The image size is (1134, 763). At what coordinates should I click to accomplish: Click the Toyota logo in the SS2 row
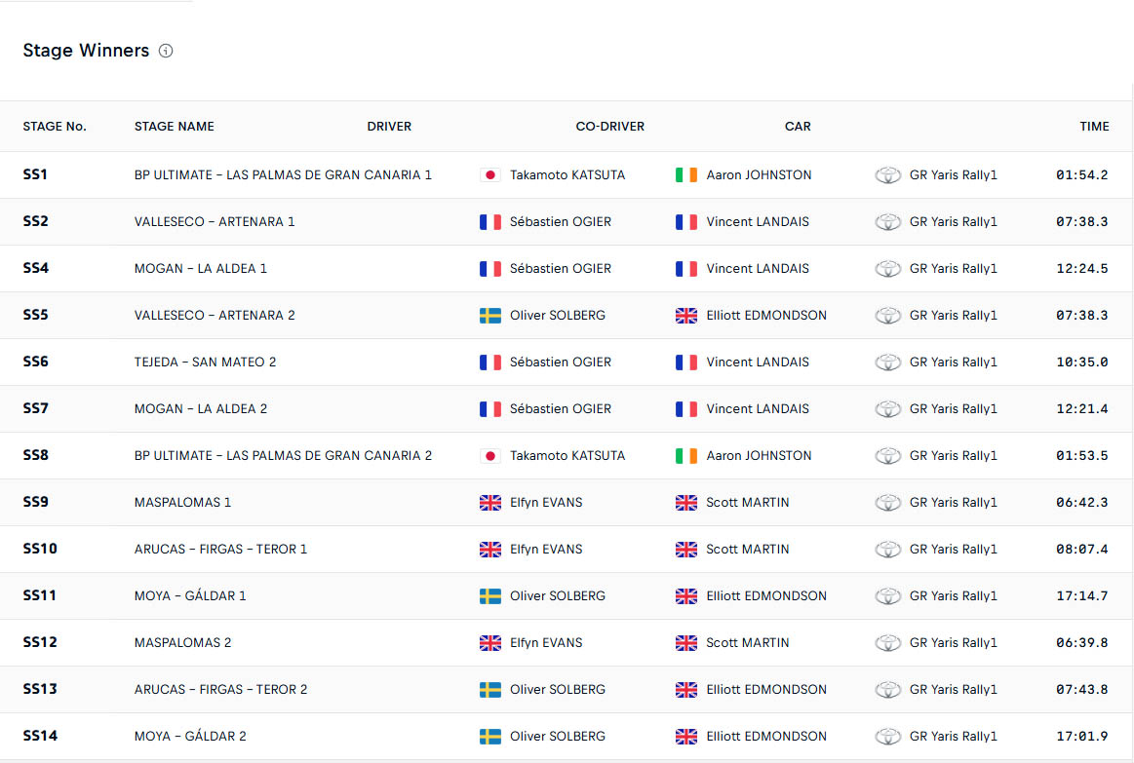coord(887,222)
